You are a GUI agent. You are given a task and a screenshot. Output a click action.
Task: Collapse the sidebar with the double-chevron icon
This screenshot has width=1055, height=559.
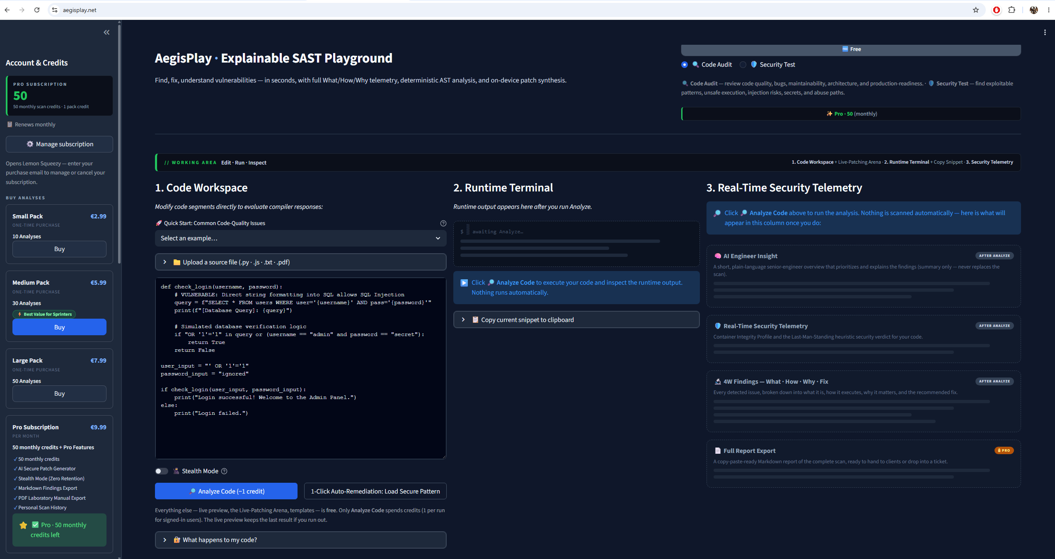pos(106,32)
